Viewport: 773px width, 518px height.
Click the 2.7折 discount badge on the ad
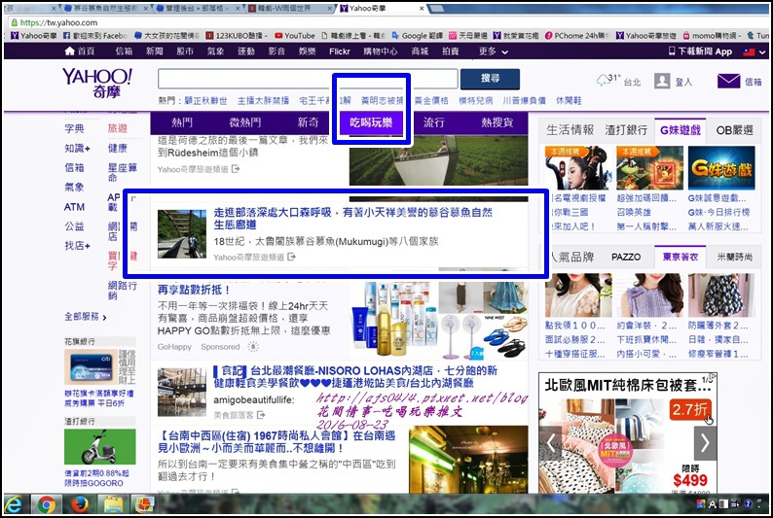[x=689, y=409]
